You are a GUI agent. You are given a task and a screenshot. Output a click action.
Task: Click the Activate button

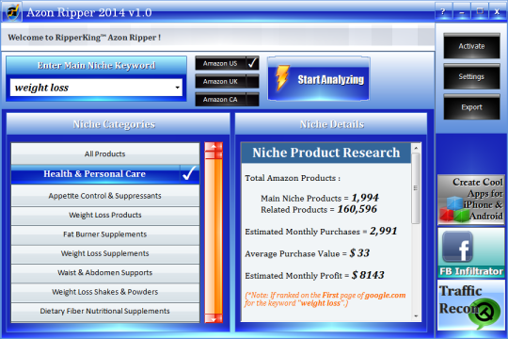(x=471, y=46)
